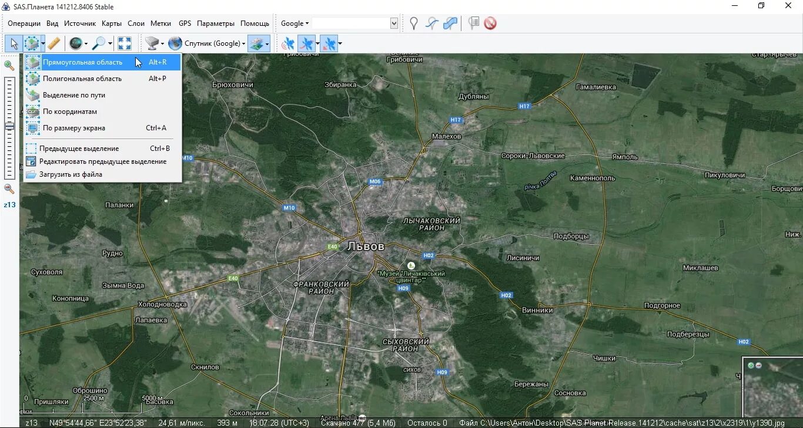Zoom in with the green magnifier
The image size is (803, 428).
point(9,66)
